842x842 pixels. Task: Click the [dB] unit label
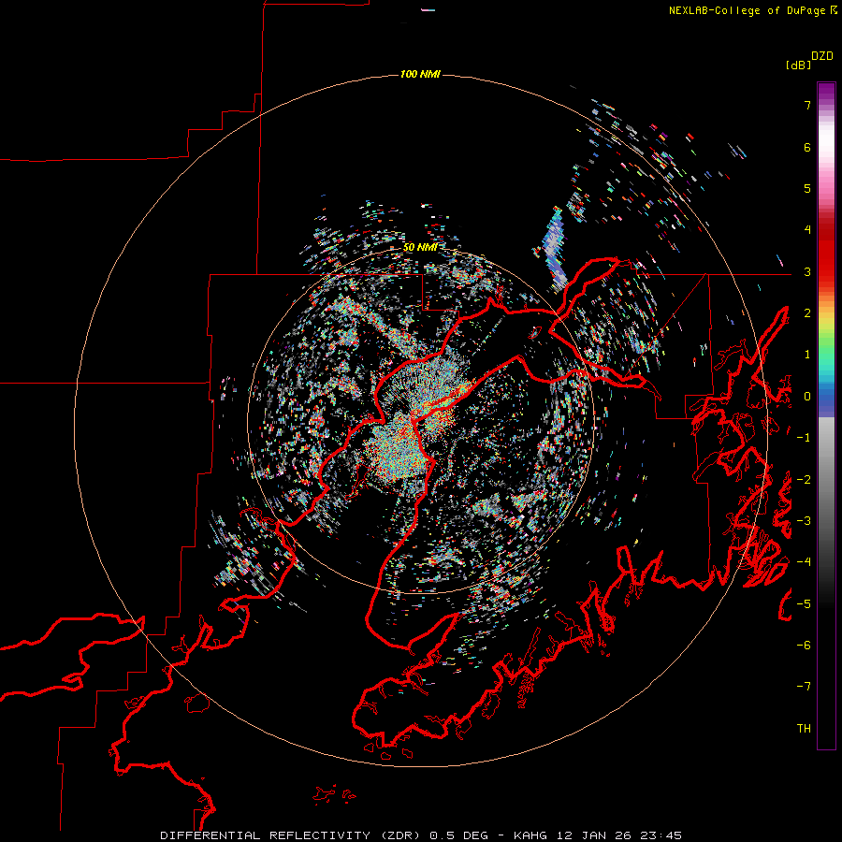[x=798, y=65]
